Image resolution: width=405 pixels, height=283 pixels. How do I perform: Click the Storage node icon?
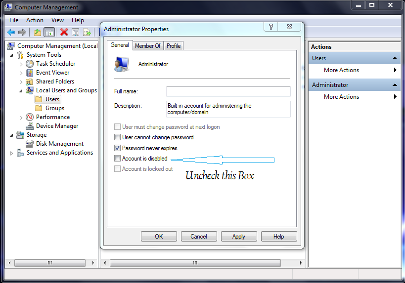[x=20, y=135]
